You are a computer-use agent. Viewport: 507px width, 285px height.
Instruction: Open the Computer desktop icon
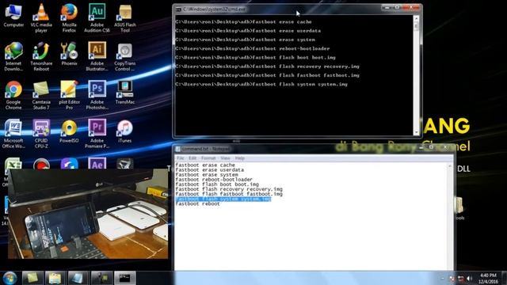click(13, 16)
